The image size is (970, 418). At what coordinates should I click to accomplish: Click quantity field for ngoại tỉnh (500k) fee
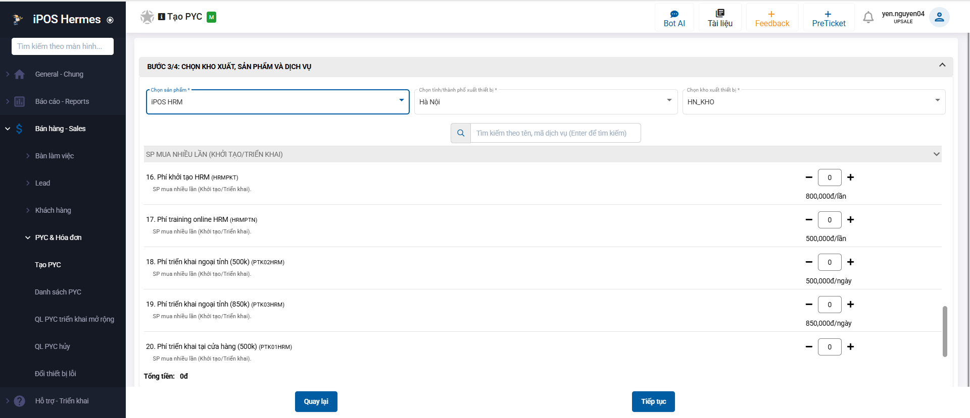tap(830, 262)
